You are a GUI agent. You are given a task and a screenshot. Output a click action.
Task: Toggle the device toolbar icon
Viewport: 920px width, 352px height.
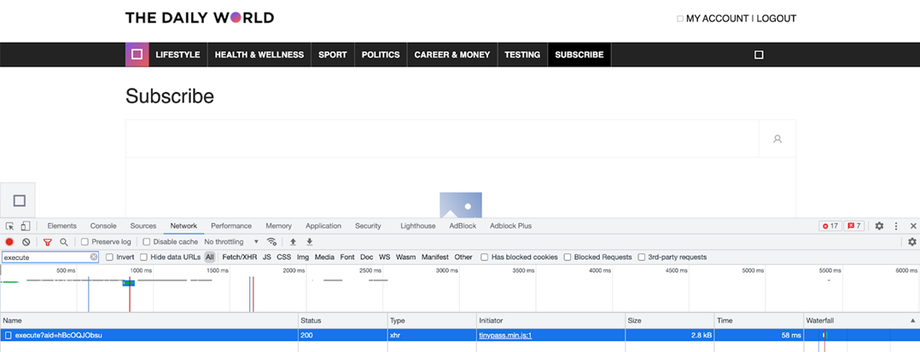tap(26, 226)
